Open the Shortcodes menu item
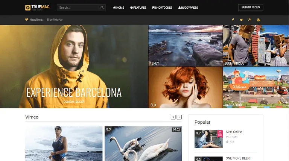This screenshot has width=289, height=161. (162, 8)
